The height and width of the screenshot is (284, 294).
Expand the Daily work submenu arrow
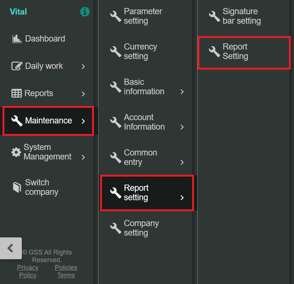coord(83,66)
